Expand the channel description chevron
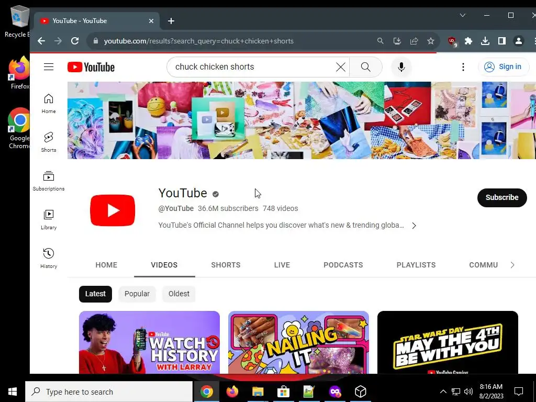Image resolution: width=536 pixels, height=402 pixels. (414, 226)
